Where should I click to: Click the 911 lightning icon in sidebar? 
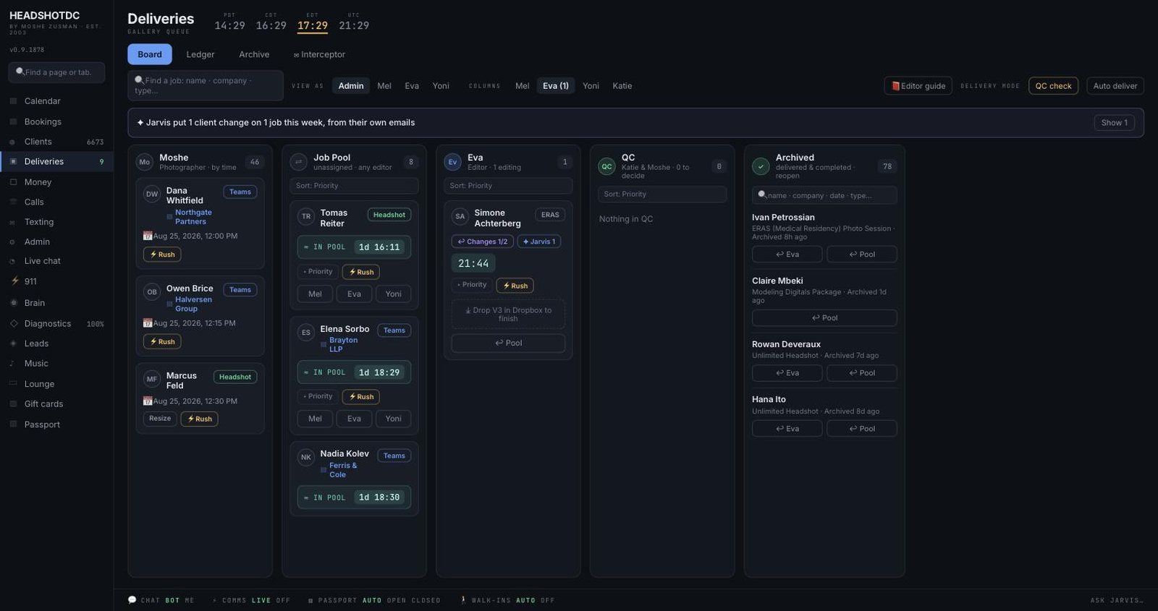[14, 281]
